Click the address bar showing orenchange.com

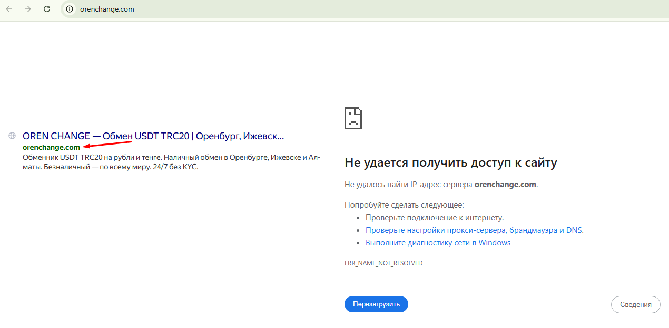pyautogui.click(x=363, y=9)
